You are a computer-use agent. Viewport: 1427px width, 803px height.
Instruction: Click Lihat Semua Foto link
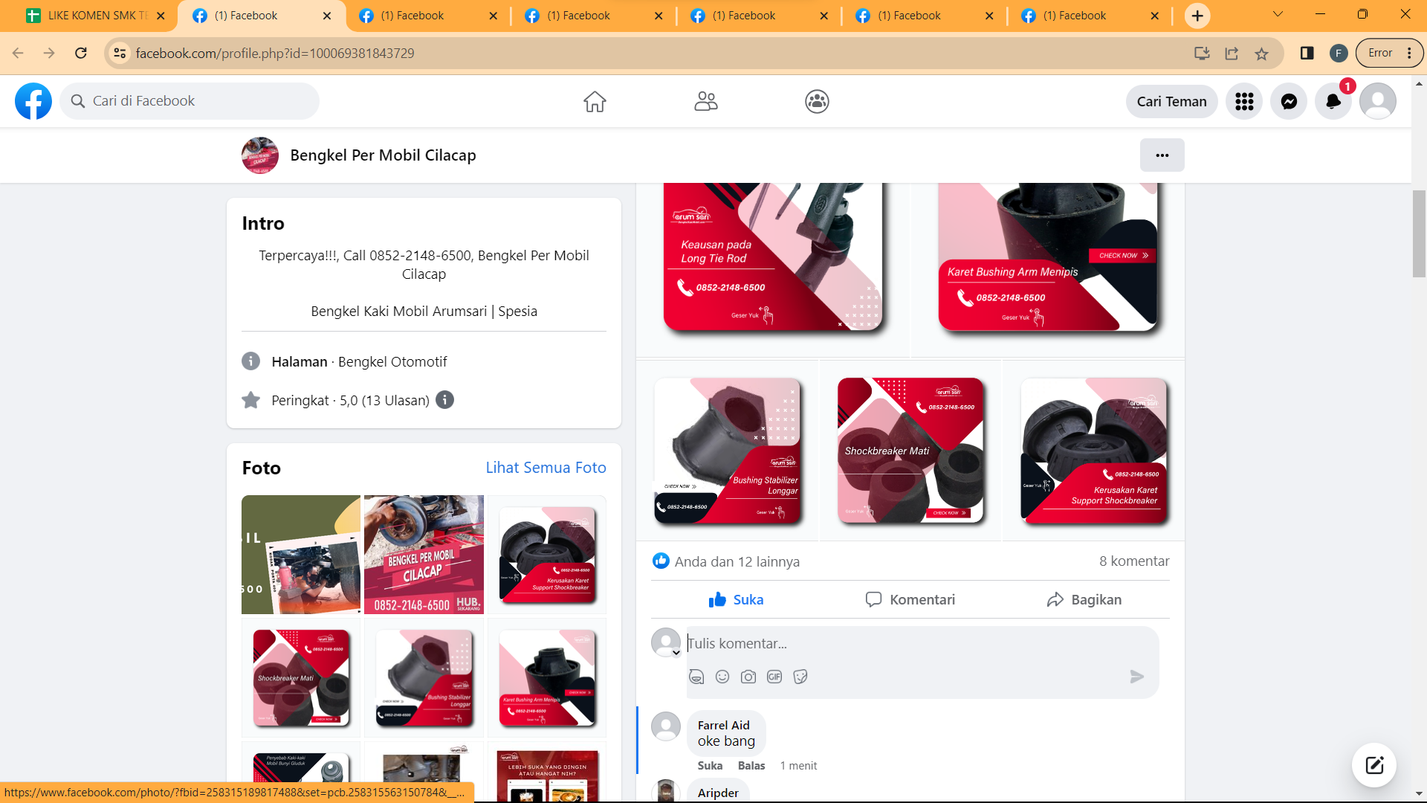[x=546, y=468]
